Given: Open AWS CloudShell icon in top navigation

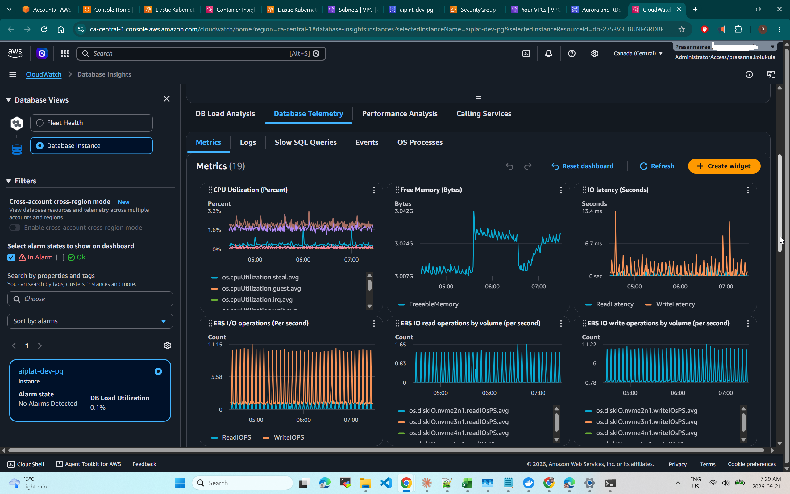Looking at the screenshot, I should 526,53.
